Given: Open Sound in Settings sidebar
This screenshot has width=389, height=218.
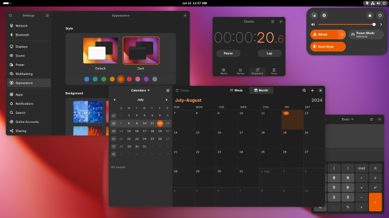Looking at the screenshot, I should point(29,56).
